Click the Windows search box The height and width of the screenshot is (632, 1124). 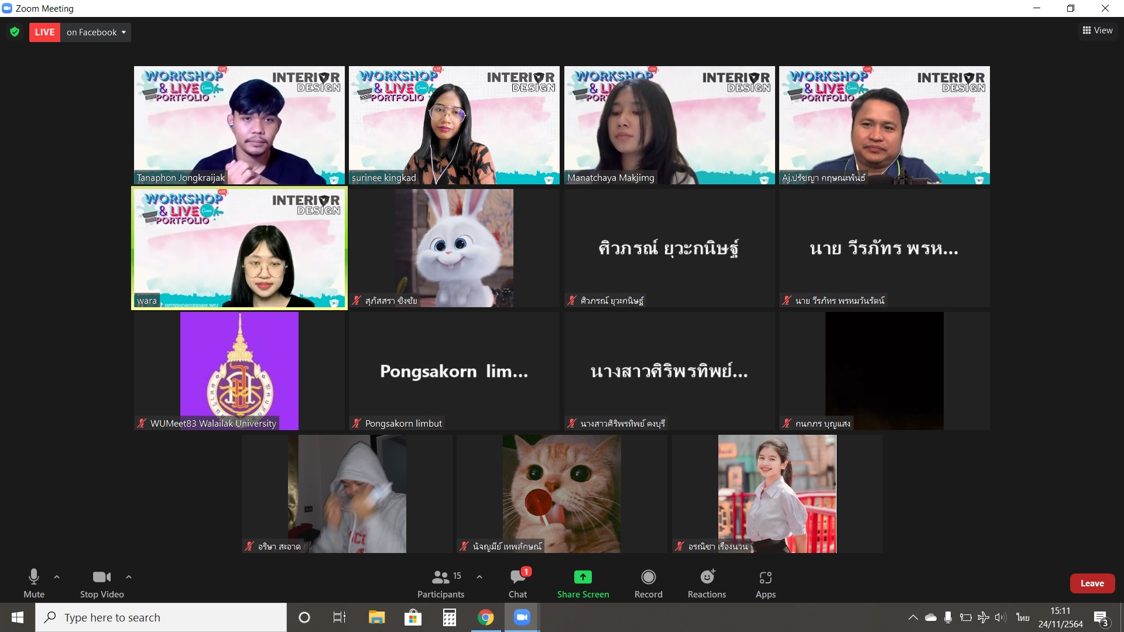click(161, 617)
